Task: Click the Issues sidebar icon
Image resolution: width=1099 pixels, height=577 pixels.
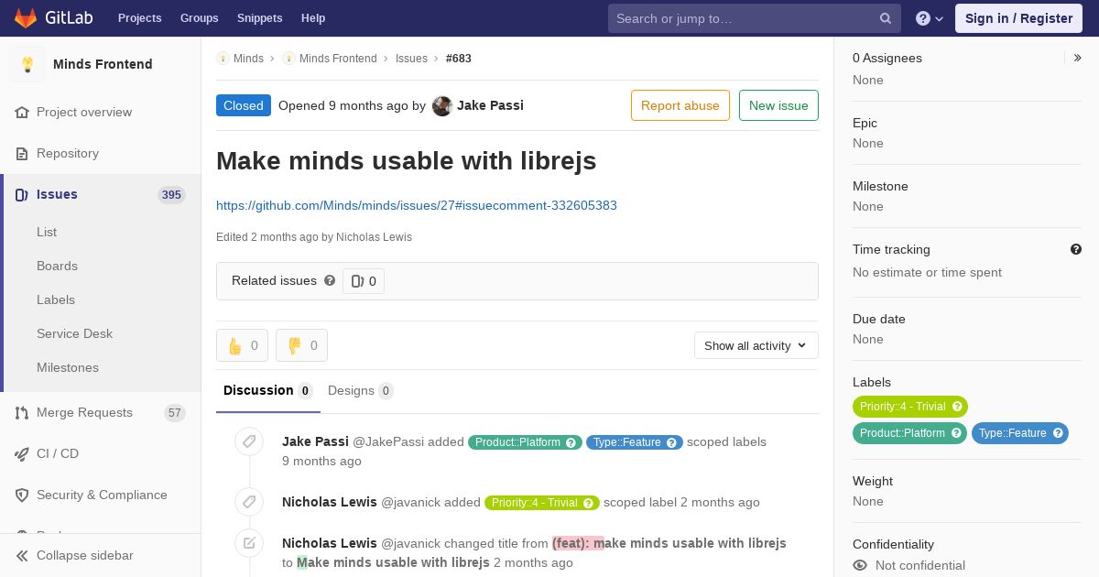Action: (22, 194)
